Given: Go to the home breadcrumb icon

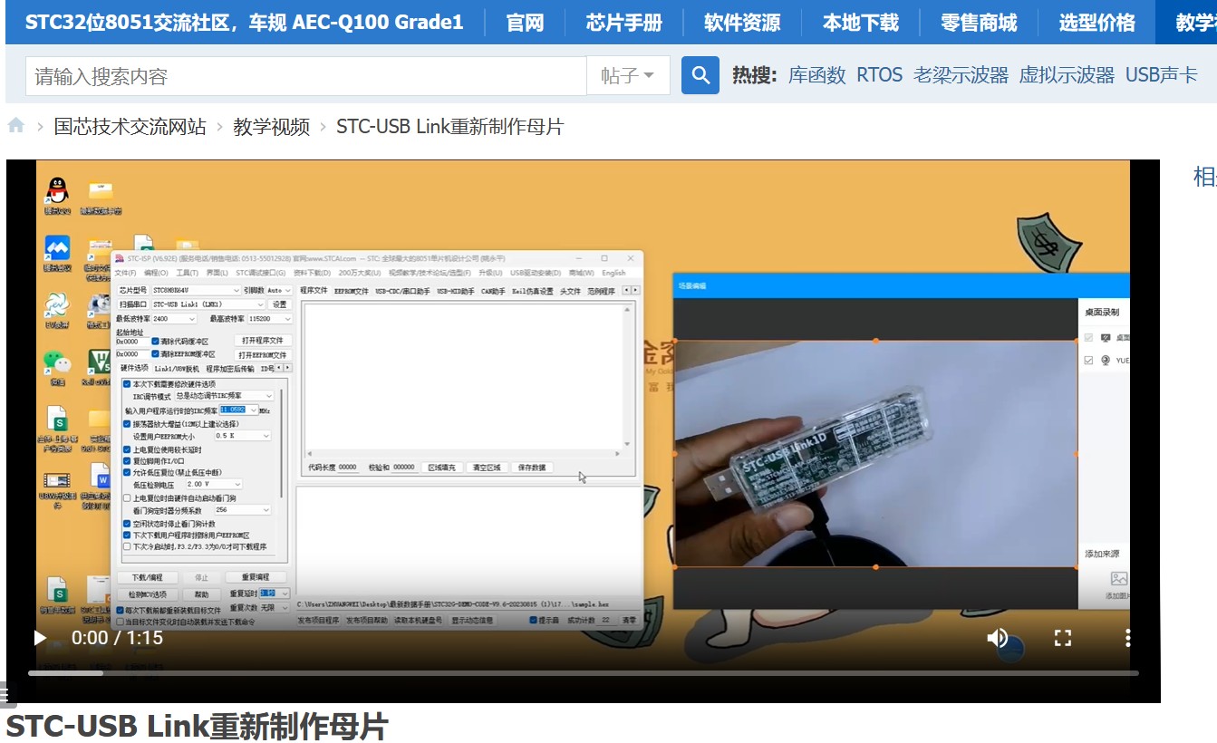Looking at the screenshot, I should coord(16,125).
